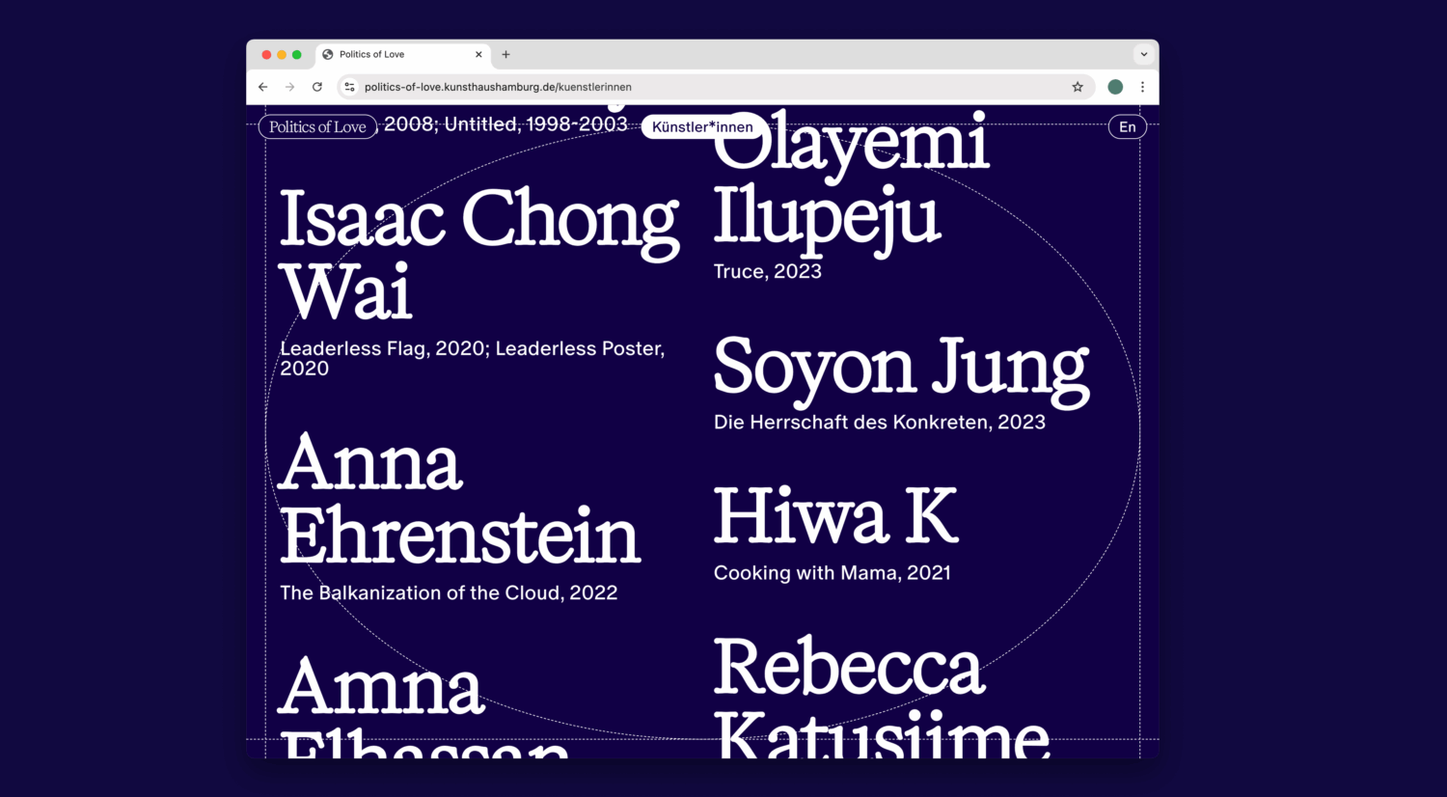Click the browser back arrow
The image size is (1447, 797).
[x=262, y=87]
